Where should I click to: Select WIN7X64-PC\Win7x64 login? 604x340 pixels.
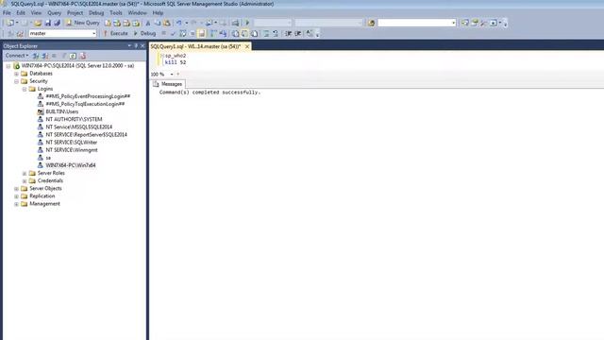pos(71,165)
